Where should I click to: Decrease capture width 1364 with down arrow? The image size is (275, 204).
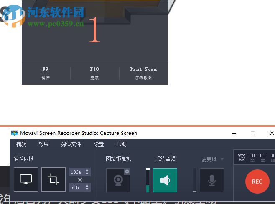(87, 174)
